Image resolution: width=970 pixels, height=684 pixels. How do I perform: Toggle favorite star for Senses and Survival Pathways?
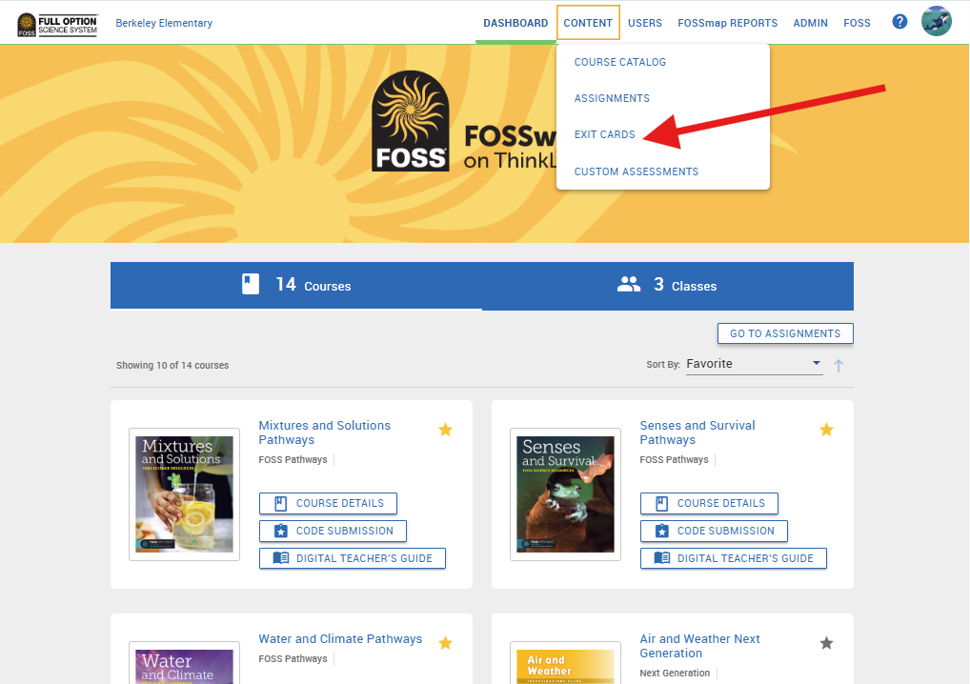pos(826,430)
